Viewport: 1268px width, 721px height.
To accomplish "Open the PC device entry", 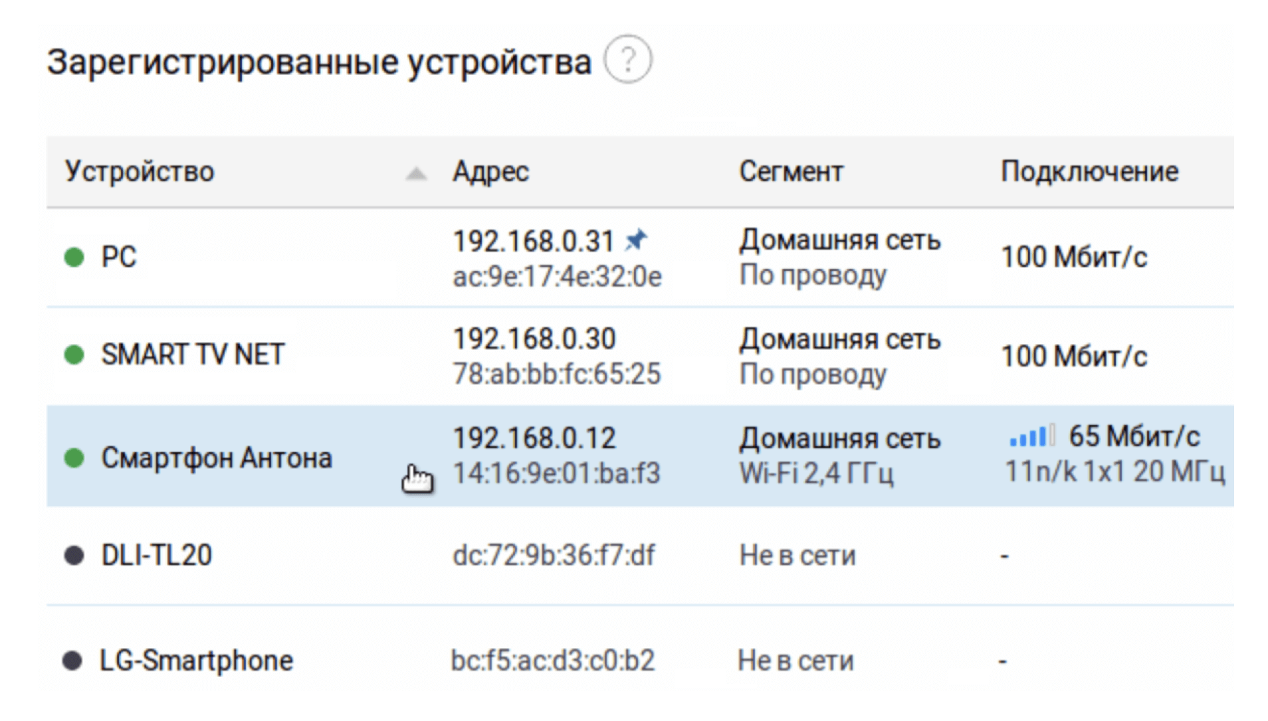I will [119, 257].
